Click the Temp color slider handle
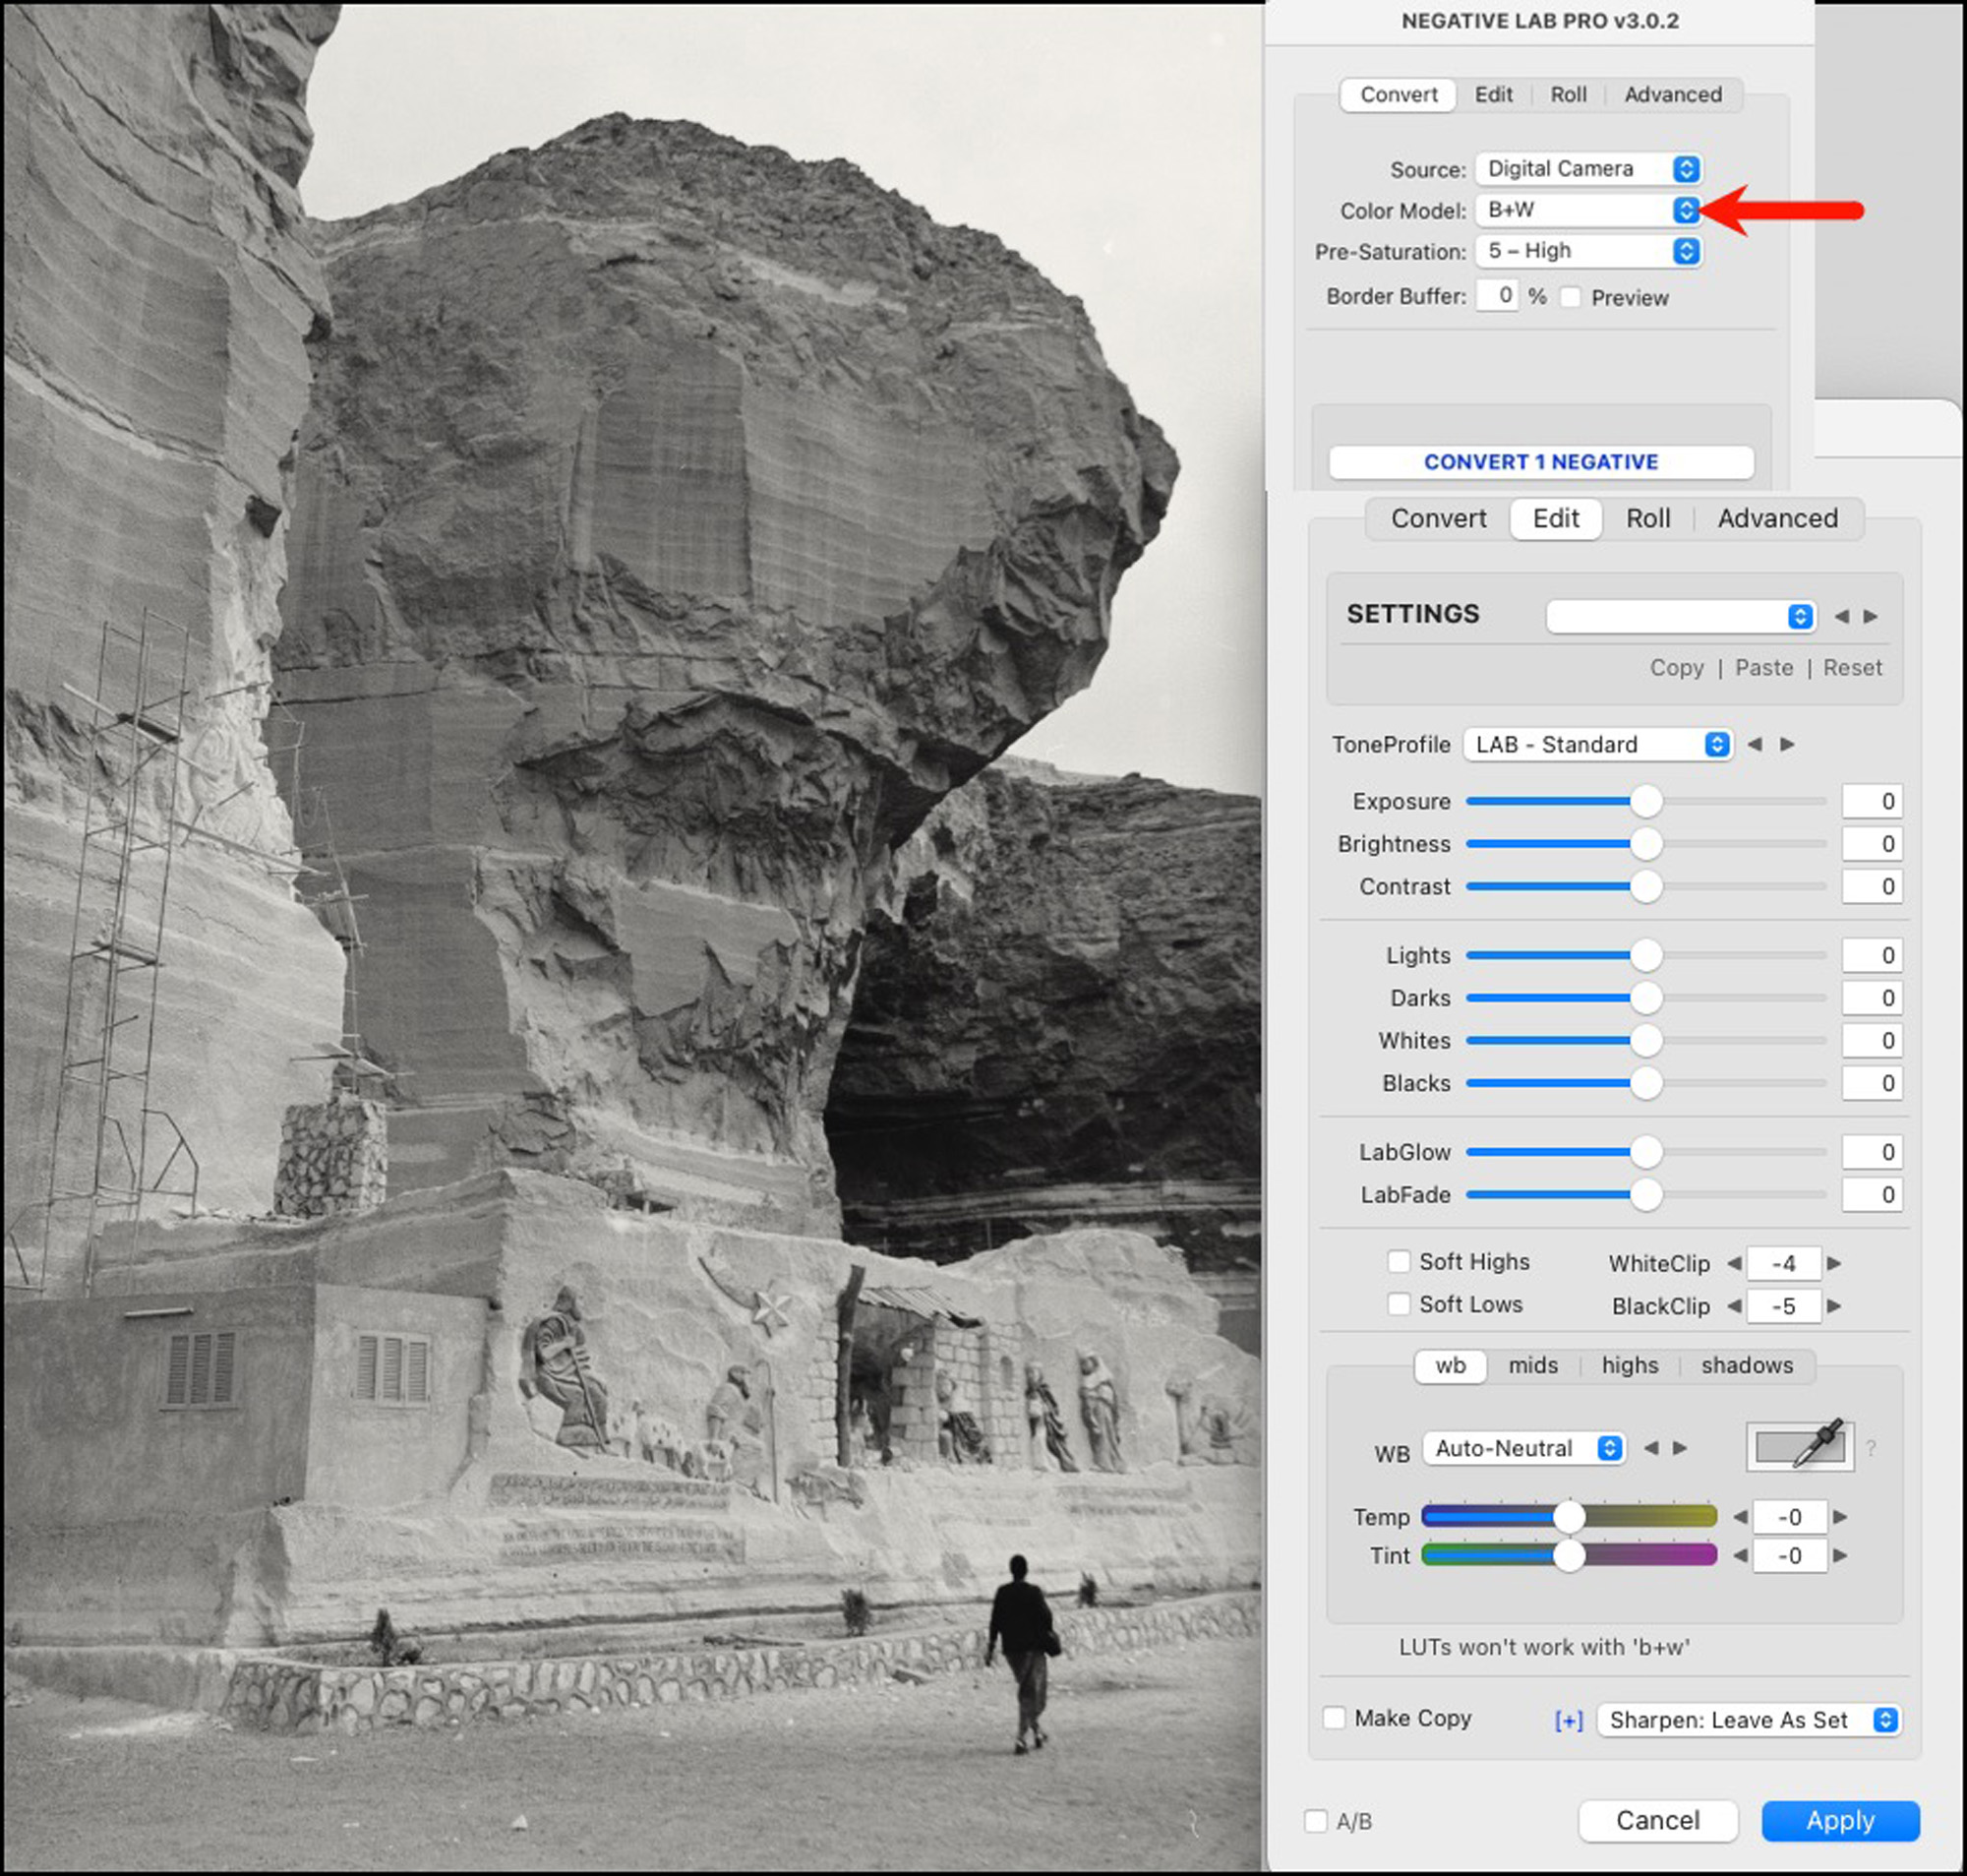The image size is (1967, 1876). click(1570, 1517)
